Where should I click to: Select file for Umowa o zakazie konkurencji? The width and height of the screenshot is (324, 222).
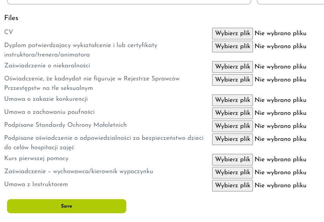[x=232, y=100]
